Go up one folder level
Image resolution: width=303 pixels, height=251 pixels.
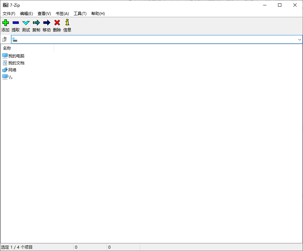[x=4, y=39]
